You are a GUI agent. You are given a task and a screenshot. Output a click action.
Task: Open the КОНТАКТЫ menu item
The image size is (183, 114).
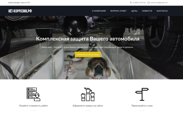pyautogui.click(x=162, y=11)
